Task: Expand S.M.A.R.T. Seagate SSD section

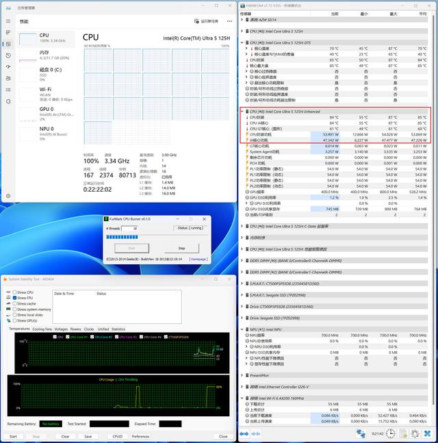Action: tap(242, 295)
